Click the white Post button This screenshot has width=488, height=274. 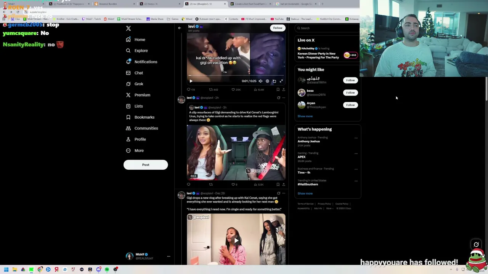click(146, 165)
